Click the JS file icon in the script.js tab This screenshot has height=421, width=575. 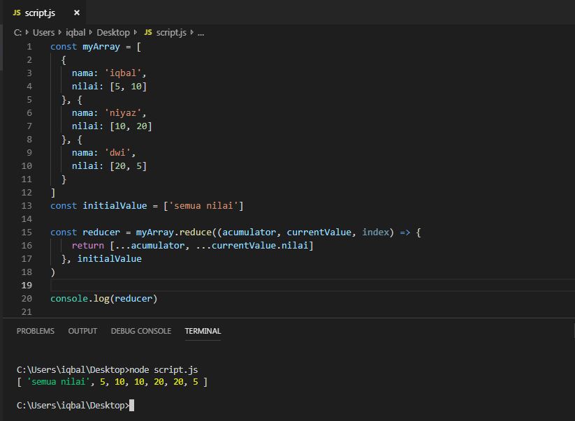[17, 13]
